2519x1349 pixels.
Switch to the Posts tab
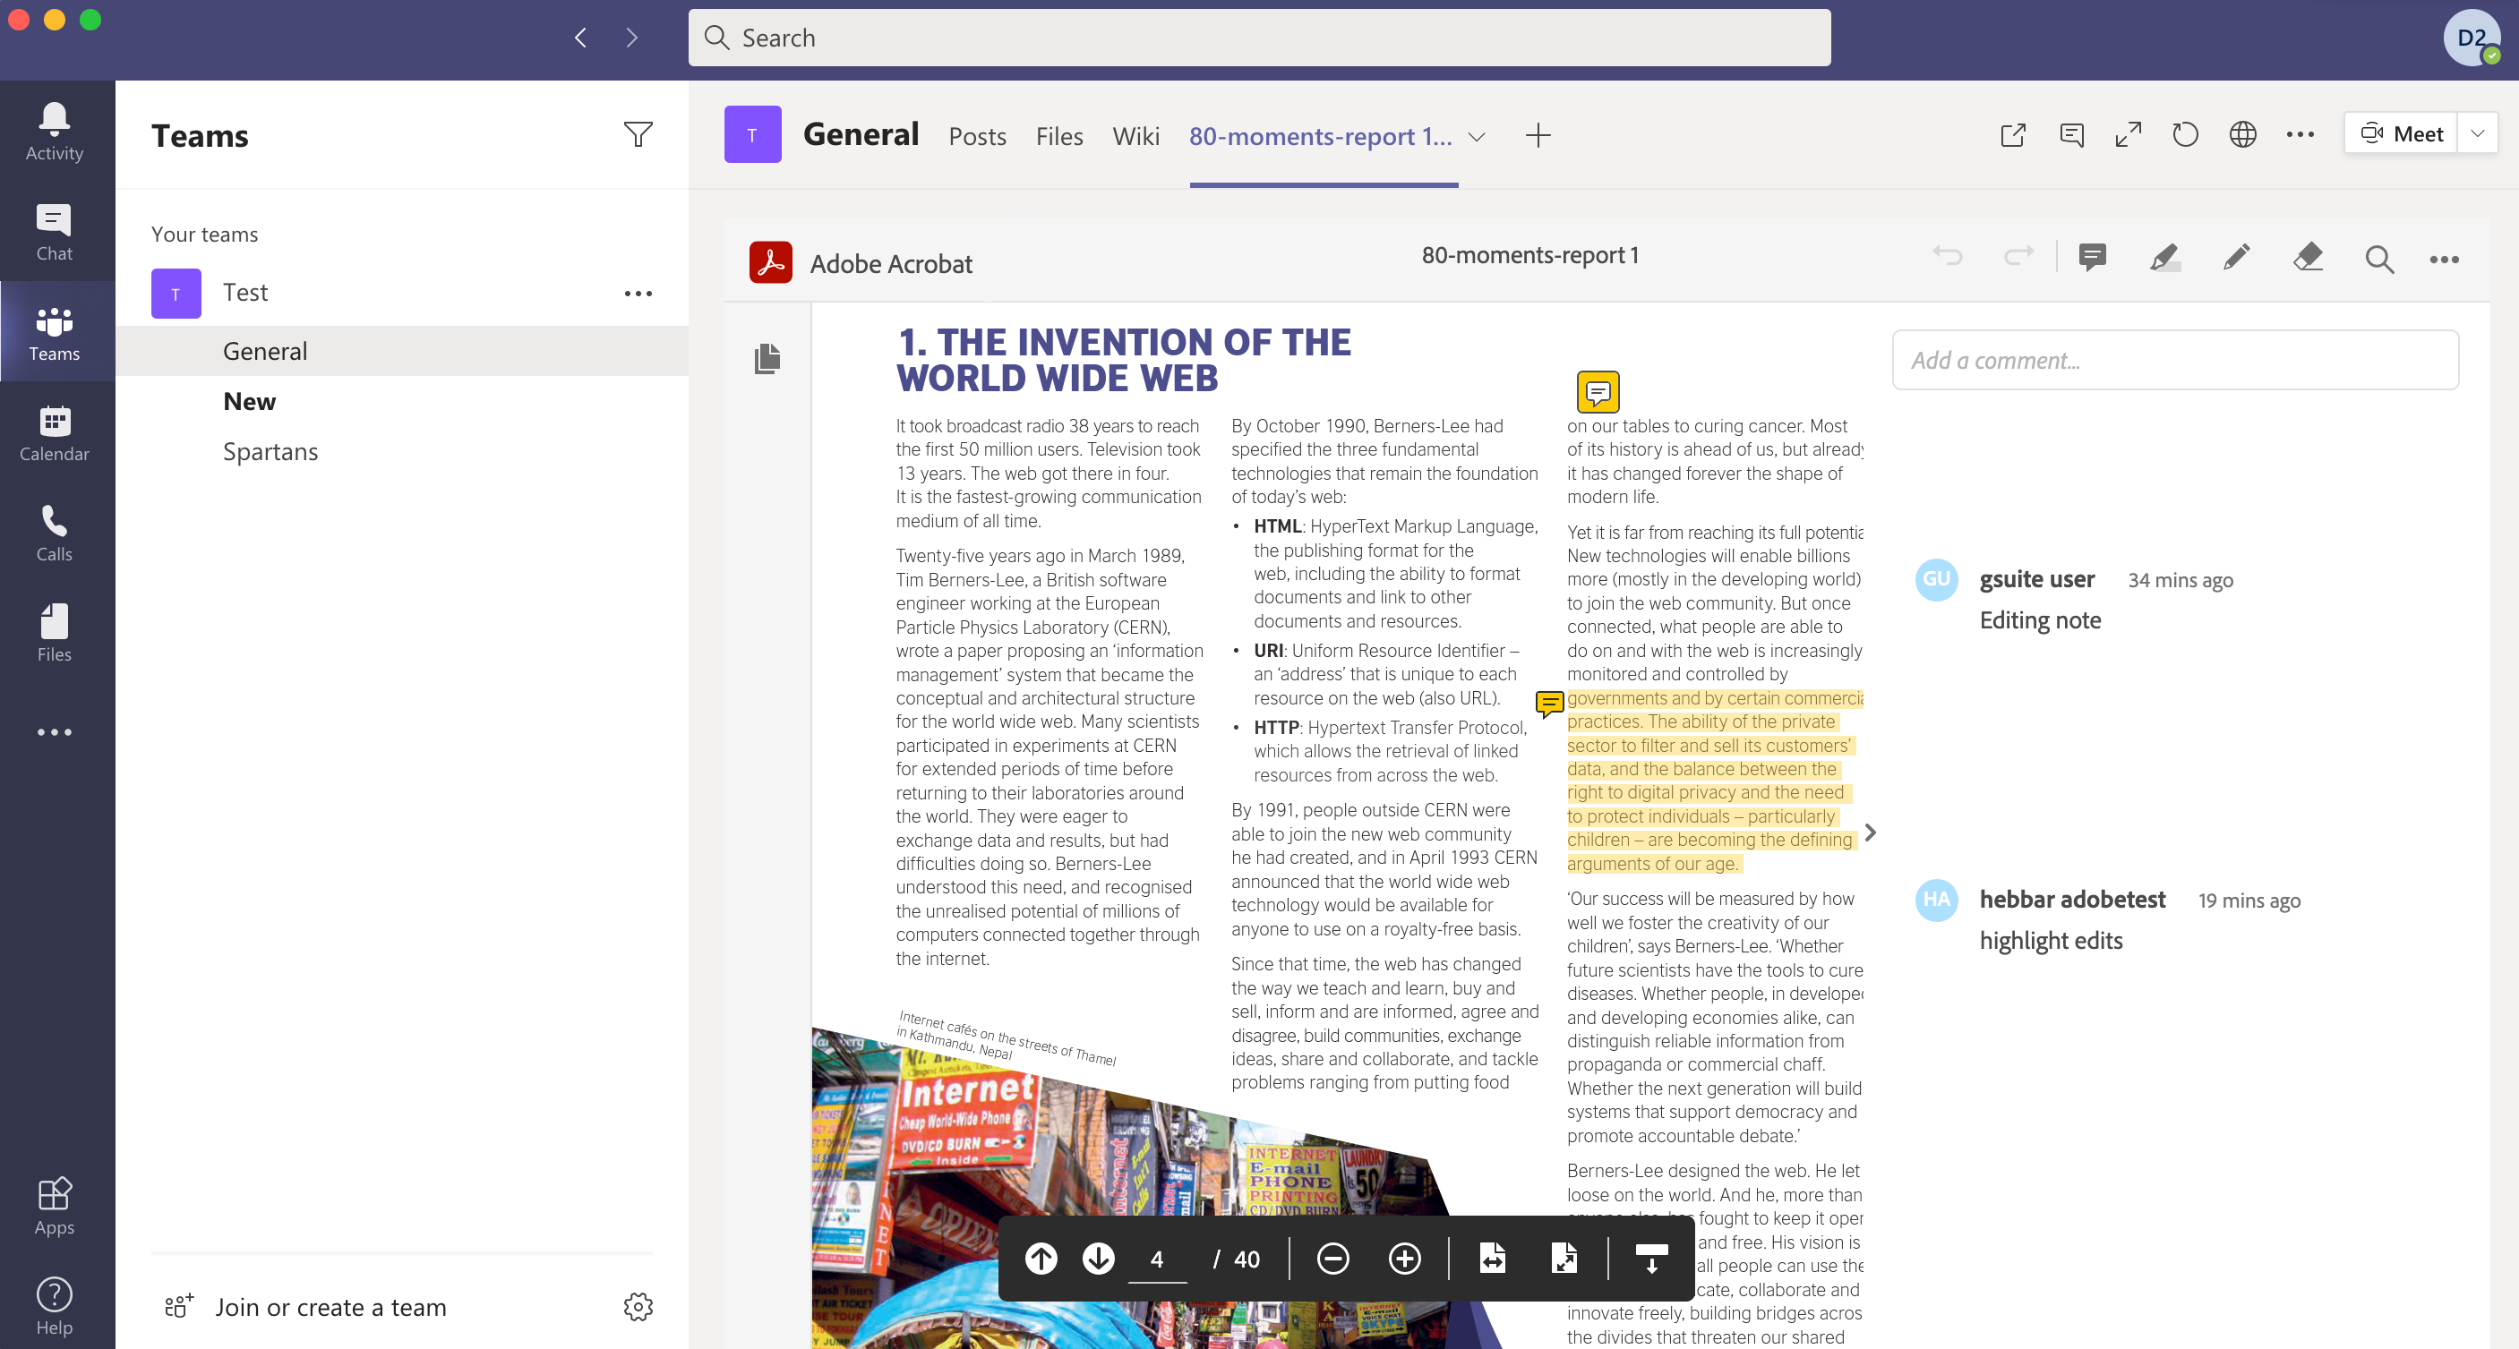pyautogui.click(x=977, y=136)
